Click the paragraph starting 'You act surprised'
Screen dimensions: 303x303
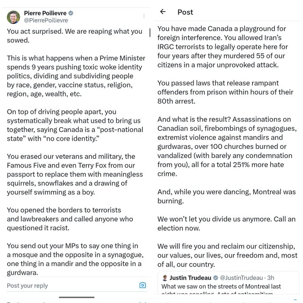click(74, 36)
